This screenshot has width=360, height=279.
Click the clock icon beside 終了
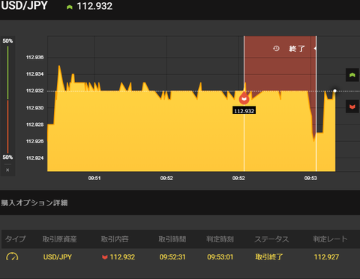[276, 48]
